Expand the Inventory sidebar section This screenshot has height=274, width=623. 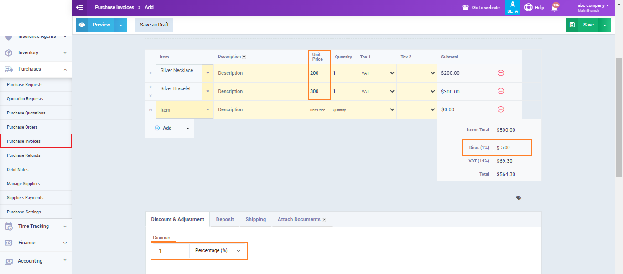[x=36, y=53]
